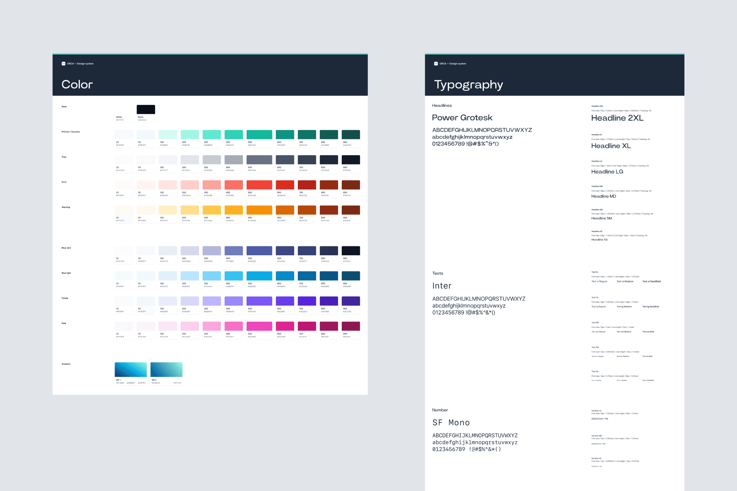The height and width of the screenshot is (491, 737).
Task: Click the Headline 2XL specimen text
Action: point(617,118)
